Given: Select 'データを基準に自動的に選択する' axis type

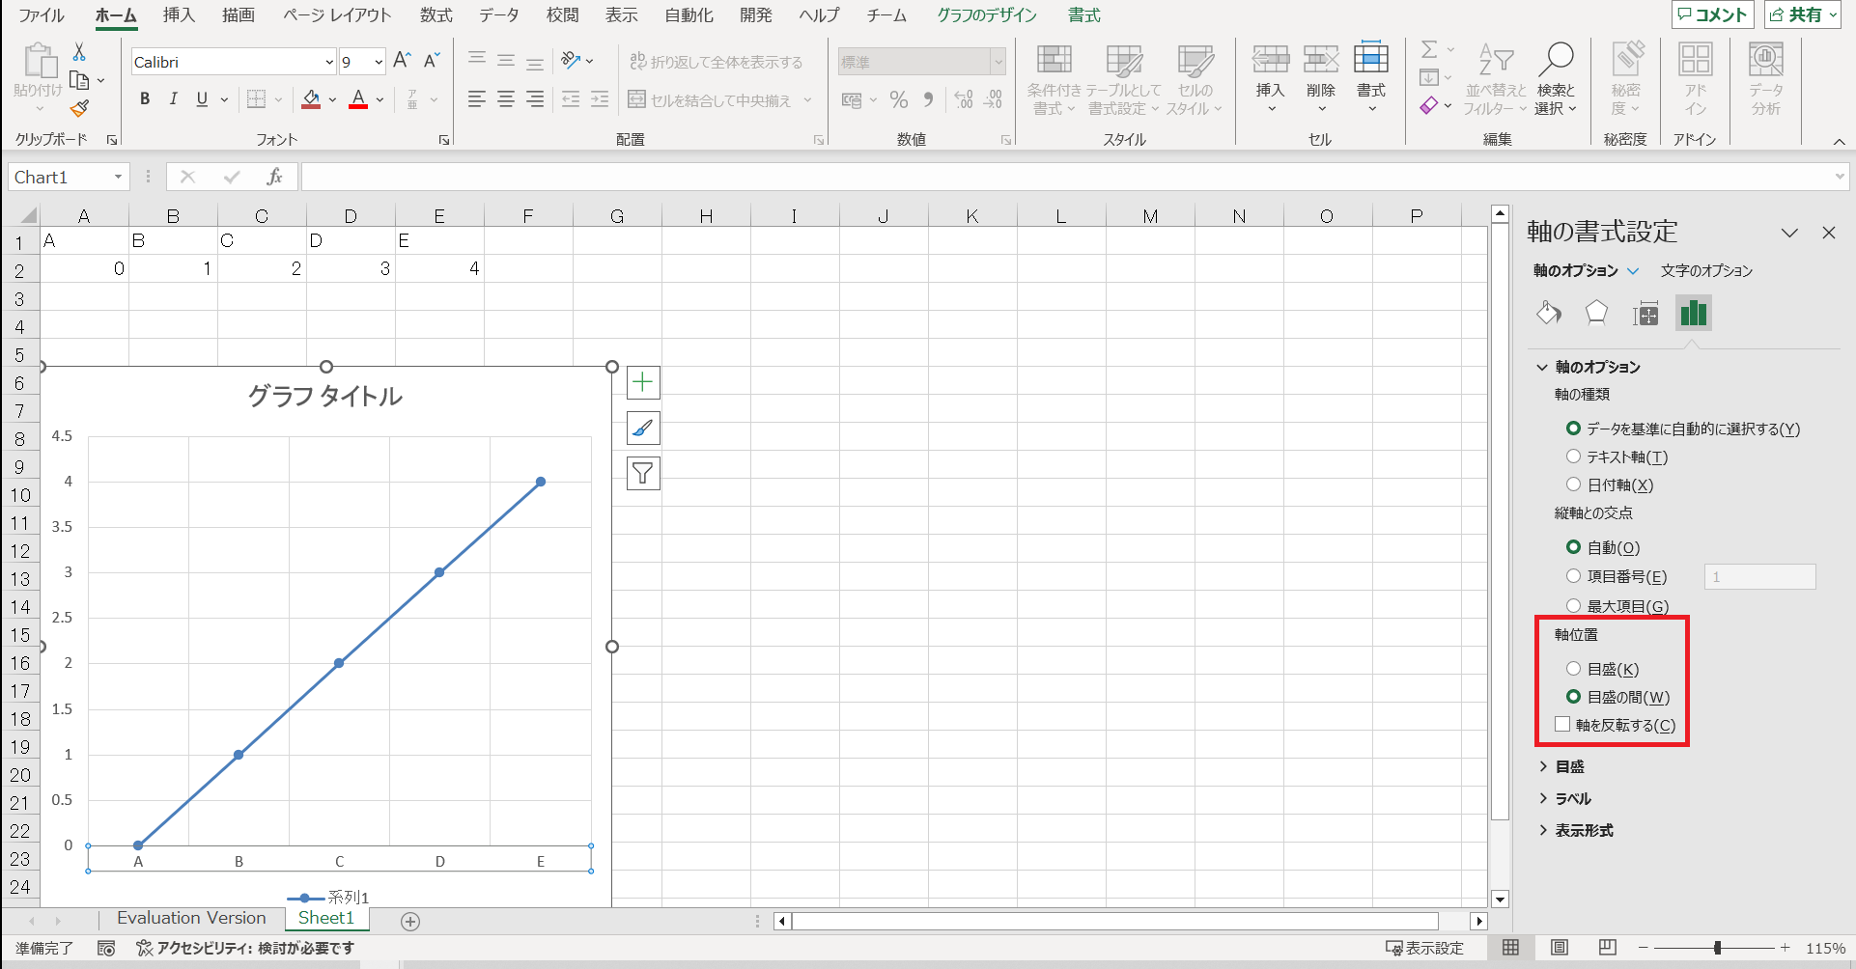Looking at the screenshot, I should (1681, 429).
